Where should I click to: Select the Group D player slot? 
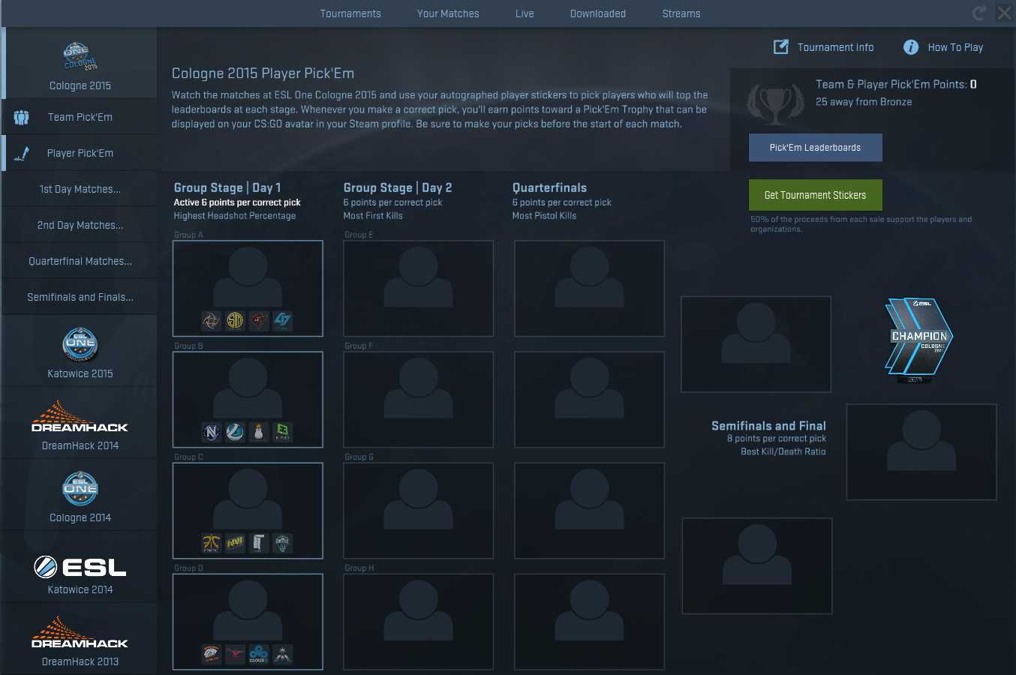248,621
